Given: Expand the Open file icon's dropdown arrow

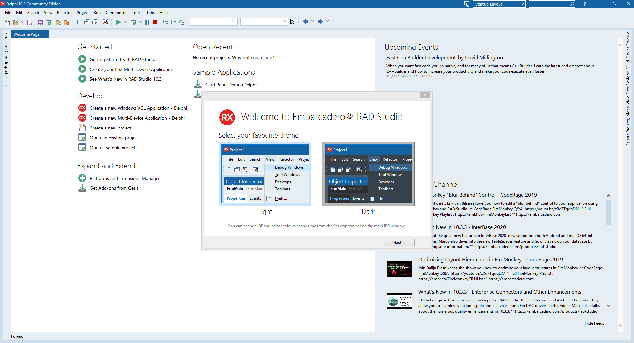Looking at the screenshot, I should pos(23,22).
